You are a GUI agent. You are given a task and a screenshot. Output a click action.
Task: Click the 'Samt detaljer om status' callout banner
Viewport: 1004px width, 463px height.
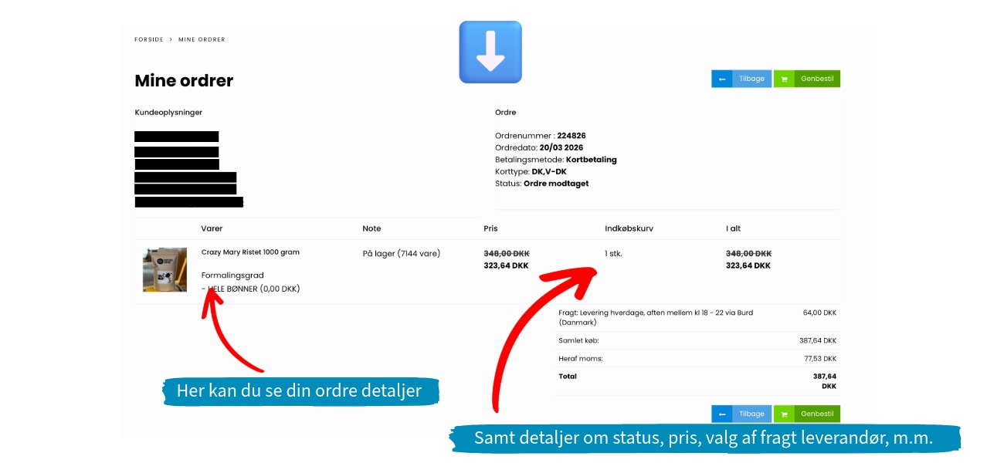[x=704, y=438]
